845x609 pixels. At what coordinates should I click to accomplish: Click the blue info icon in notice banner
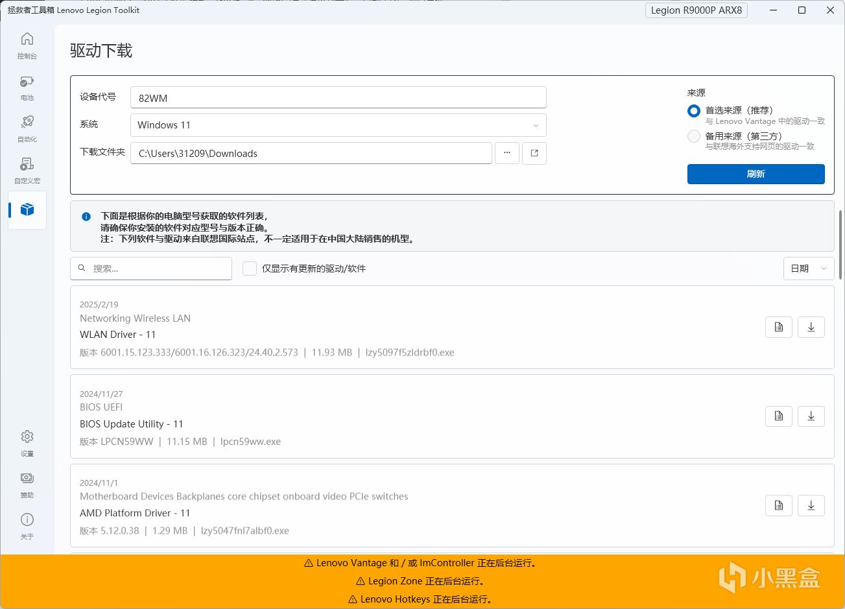click(x=86, y=217)
